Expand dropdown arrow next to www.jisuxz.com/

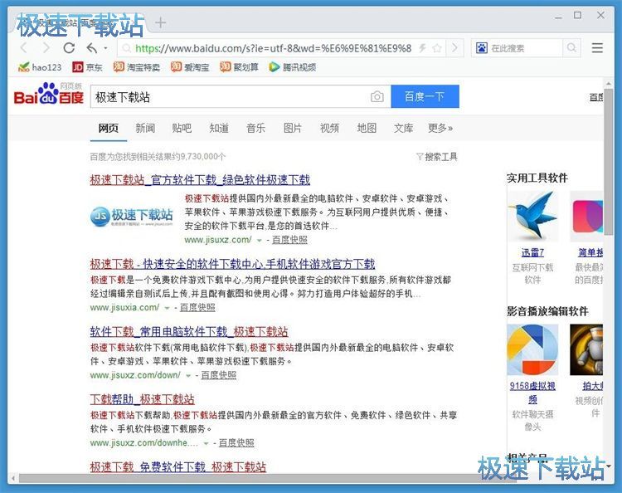(x=260, y=240)
